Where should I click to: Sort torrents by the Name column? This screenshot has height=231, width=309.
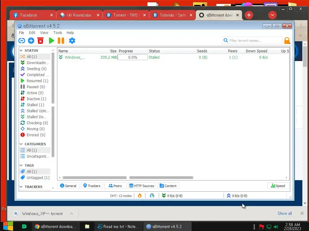tap(72, 51)
